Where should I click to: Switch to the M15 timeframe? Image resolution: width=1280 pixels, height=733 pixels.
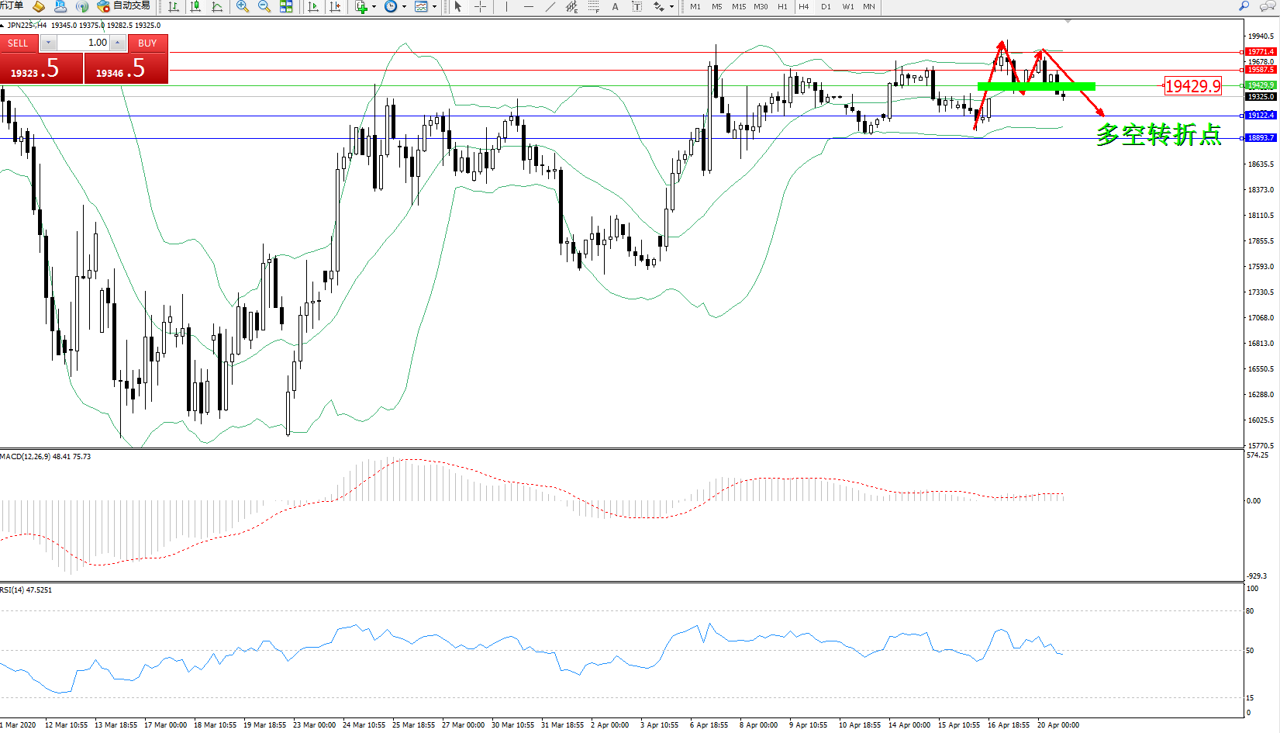tap(739, 7)
